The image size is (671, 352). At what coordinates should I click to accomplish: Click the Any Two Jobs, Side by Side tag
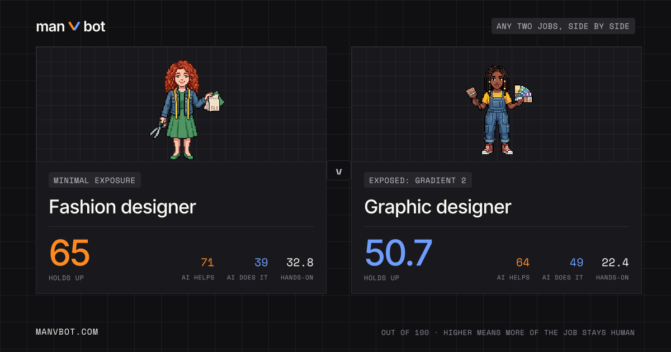pos(563,26)
